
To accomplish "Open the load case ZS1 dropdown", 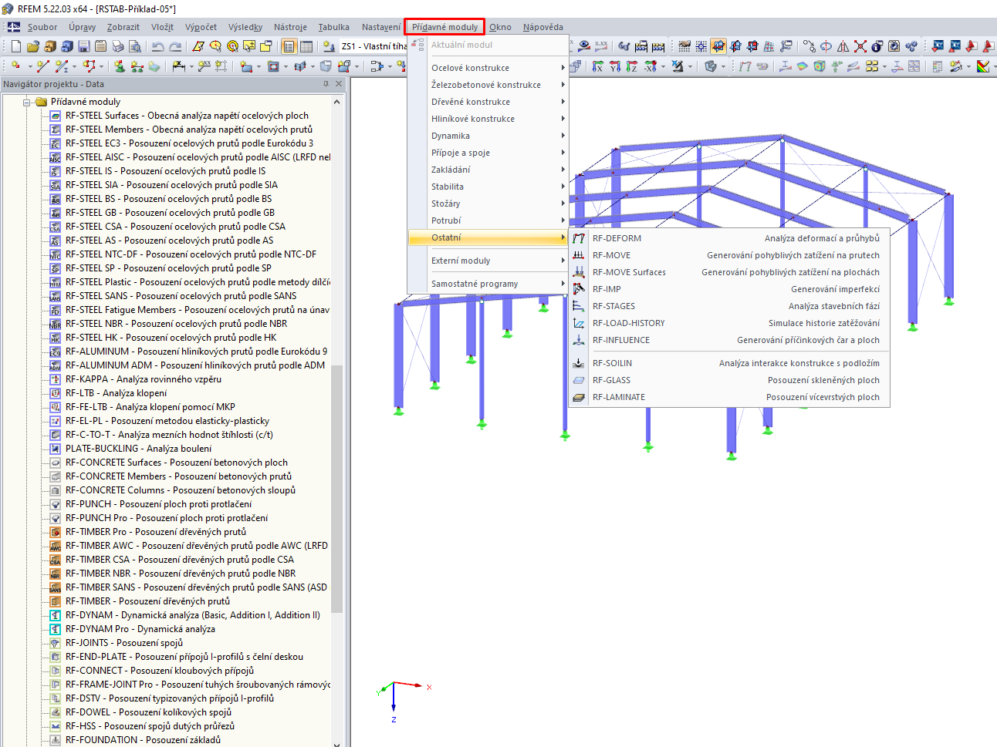I will click(373, 46).
